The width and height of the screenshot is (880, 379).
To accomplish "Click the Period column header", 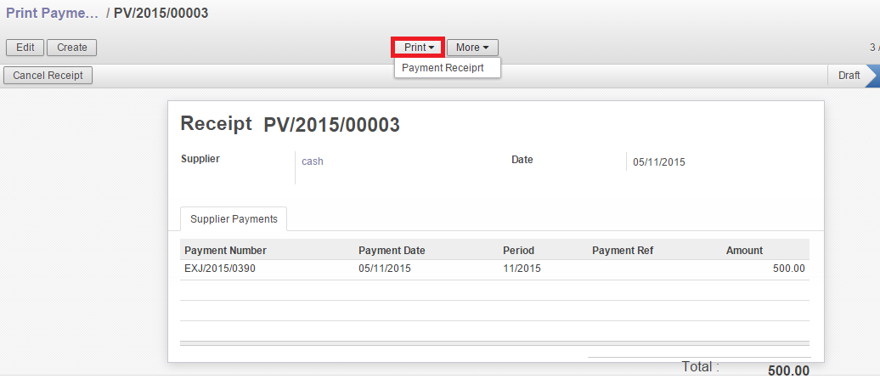I will 518,251.
